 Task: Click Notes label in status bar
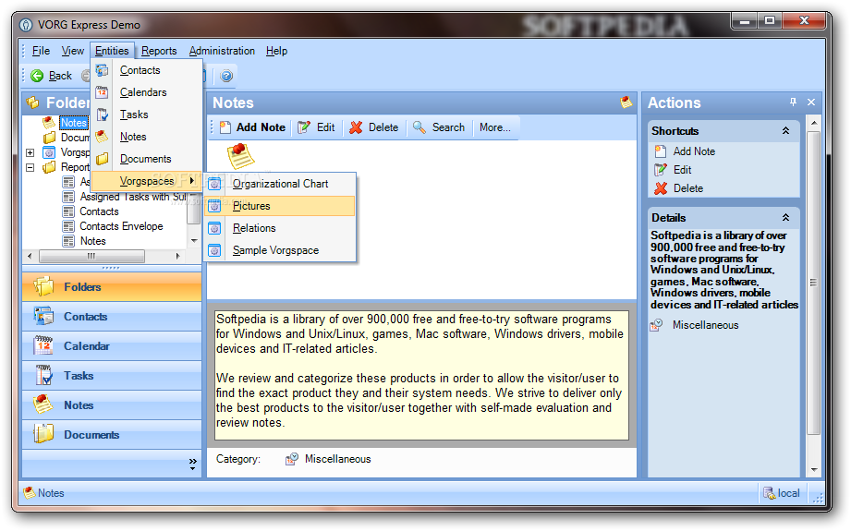click(51, 493)
